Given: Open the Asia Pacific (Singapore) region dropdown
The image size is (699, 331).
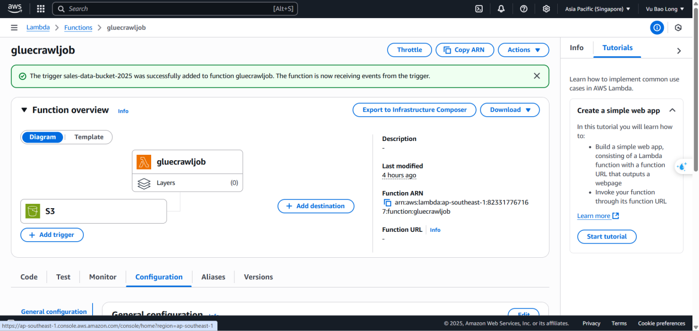Looking at the screenshot, I should tap(597, 9).
